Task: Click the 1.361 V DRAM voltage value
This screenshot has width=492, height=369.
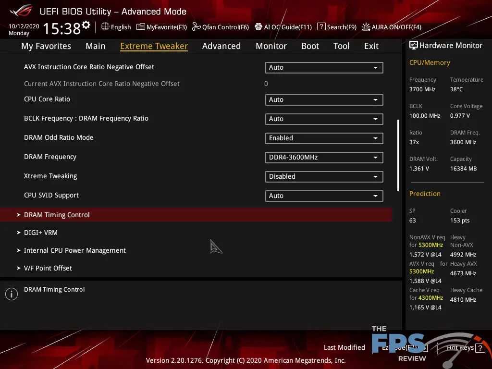Action: pos(419,169)
